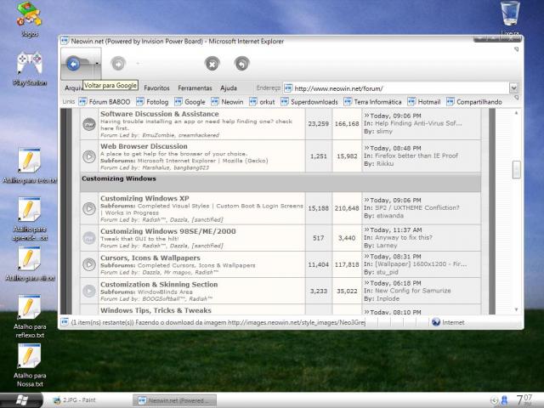This screenshot has width=544, height=408.
Task: Open last post Anyway to fix this?
Action: [x=404, y=238]
